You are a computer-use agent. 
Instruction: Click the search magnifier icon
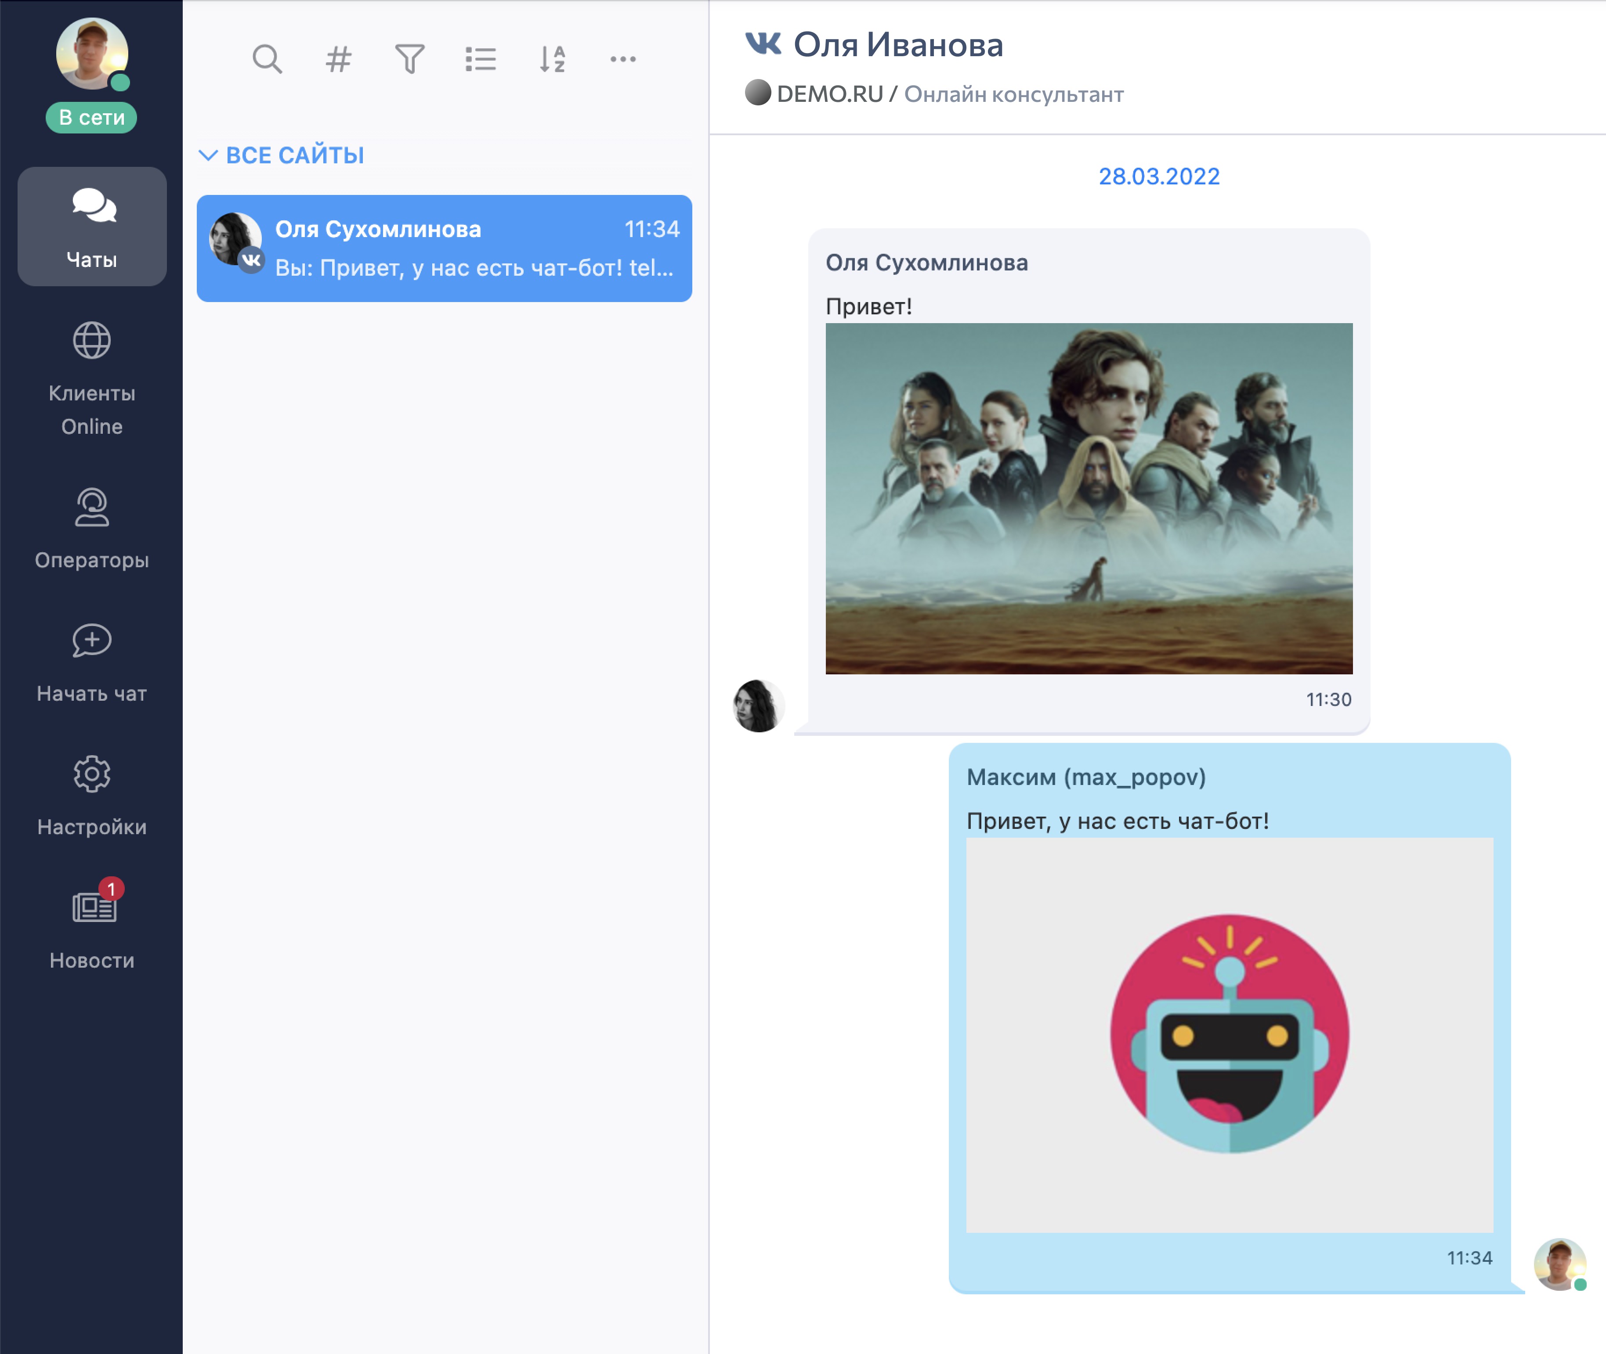pyautogui.click(x=267, y=59)
